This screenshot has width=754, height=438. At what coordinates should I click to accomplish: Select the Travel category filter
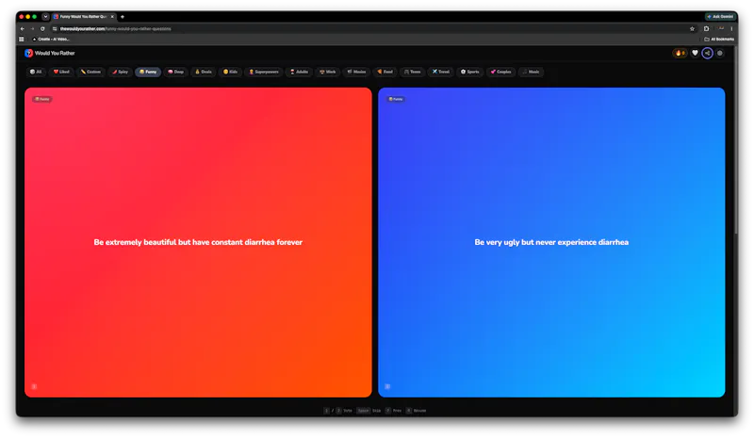(440, 72)
